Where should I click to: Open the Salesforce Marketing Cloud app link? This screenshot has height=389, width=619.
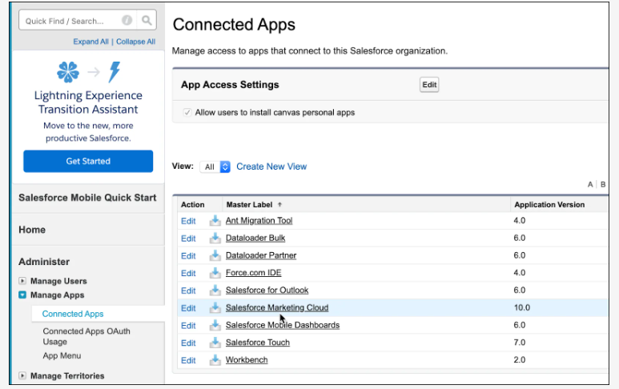[x=277, y=307]
